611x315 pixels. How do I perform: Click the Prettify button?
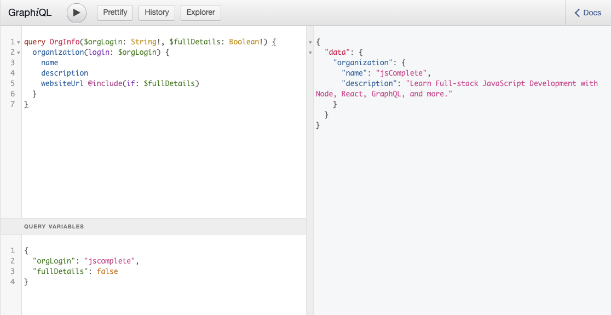pyautogui.click(x=115, y=13)
